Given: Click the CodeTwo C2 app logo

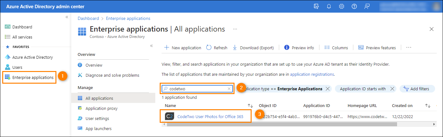Looking at the screenshot, I should 170,116.
